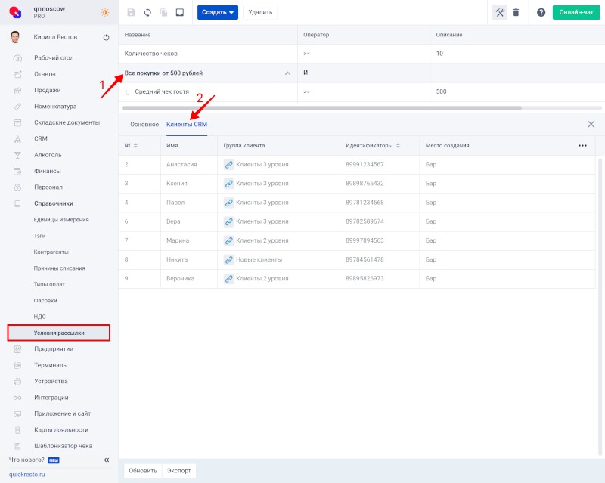Click the trash bin icon in toolbar
605x483 pixels.
516,12
